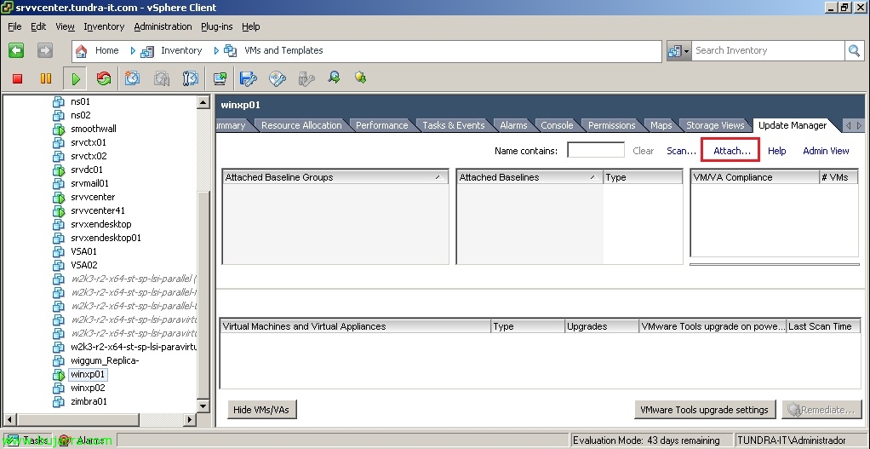Click the floppy drive connect icon
This screenshot has height=449, width=870.
[x=248, y=78]
